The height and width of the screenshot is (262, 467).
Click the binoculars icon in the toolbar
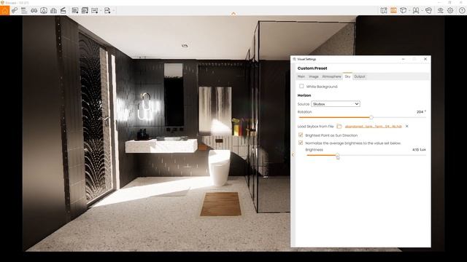(34, 11)
